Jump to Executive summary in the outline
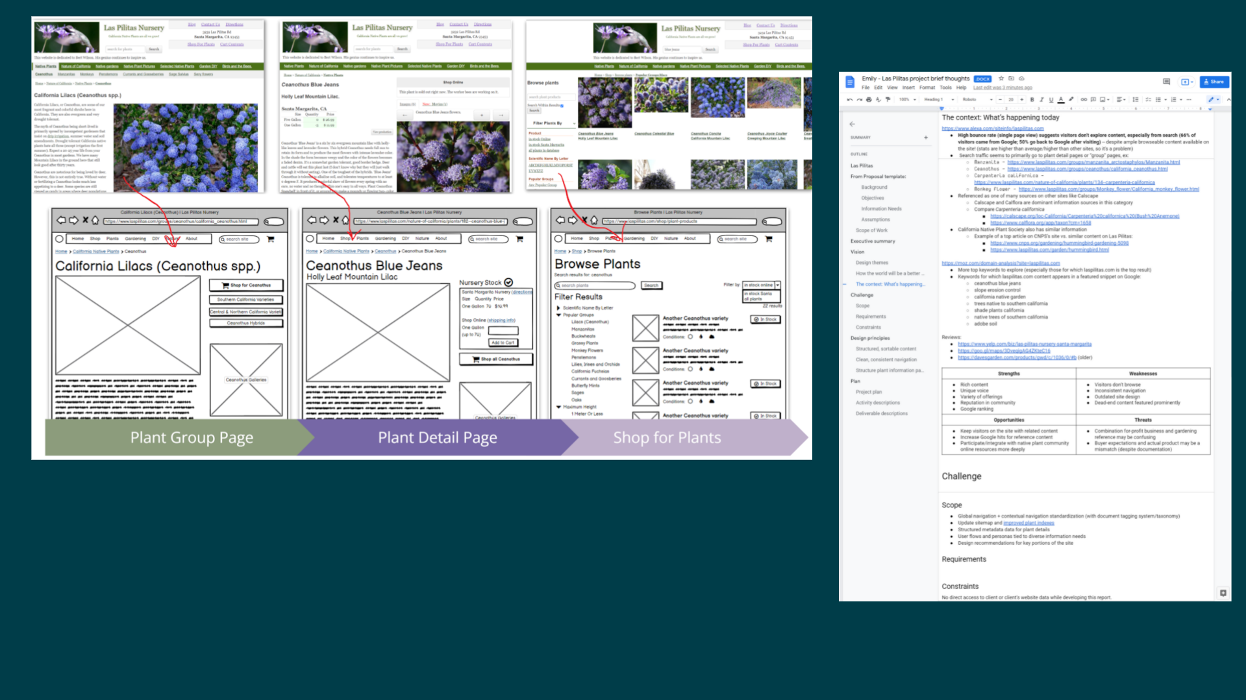The image size is (1246, 700). click(x=873, y=241)
